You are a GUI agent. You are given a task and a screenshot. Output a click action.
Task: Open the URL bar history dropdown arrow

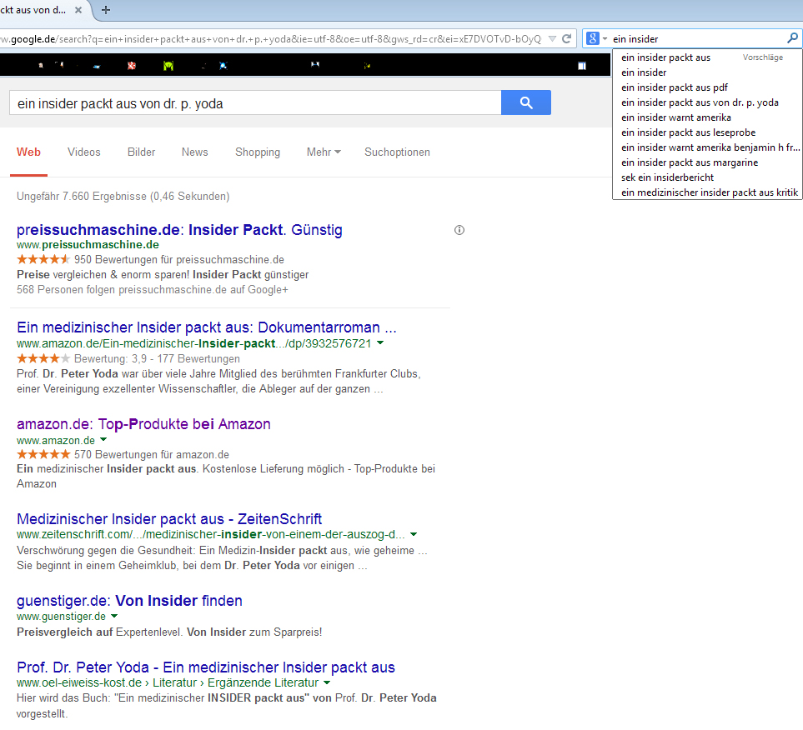tap(552, 39)
